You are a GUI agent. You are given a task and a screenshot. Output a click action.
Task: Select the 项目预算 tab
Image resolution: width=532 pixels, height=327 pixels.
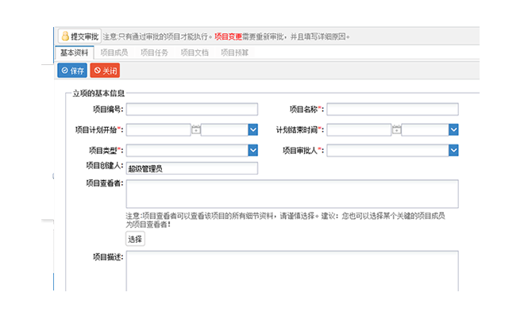[234, 52]
